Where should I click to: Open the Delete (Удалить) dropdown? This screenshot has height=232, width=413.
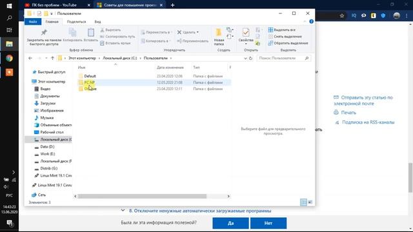pos(188,32)
